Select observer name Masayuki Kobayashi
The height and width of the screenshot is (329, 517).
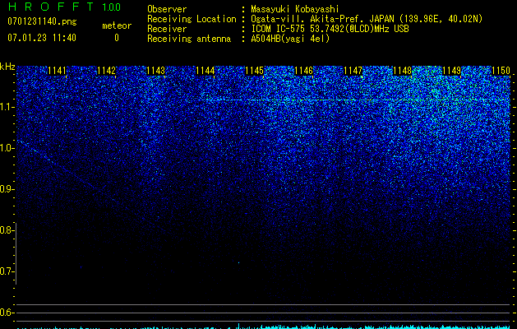[295, 9]
